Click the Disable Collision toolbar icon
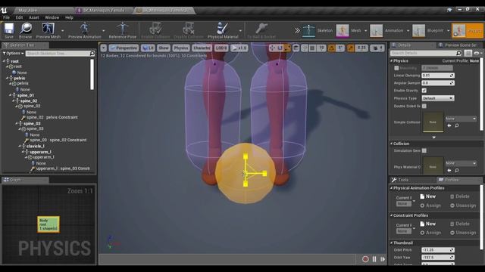 (189, 30)
